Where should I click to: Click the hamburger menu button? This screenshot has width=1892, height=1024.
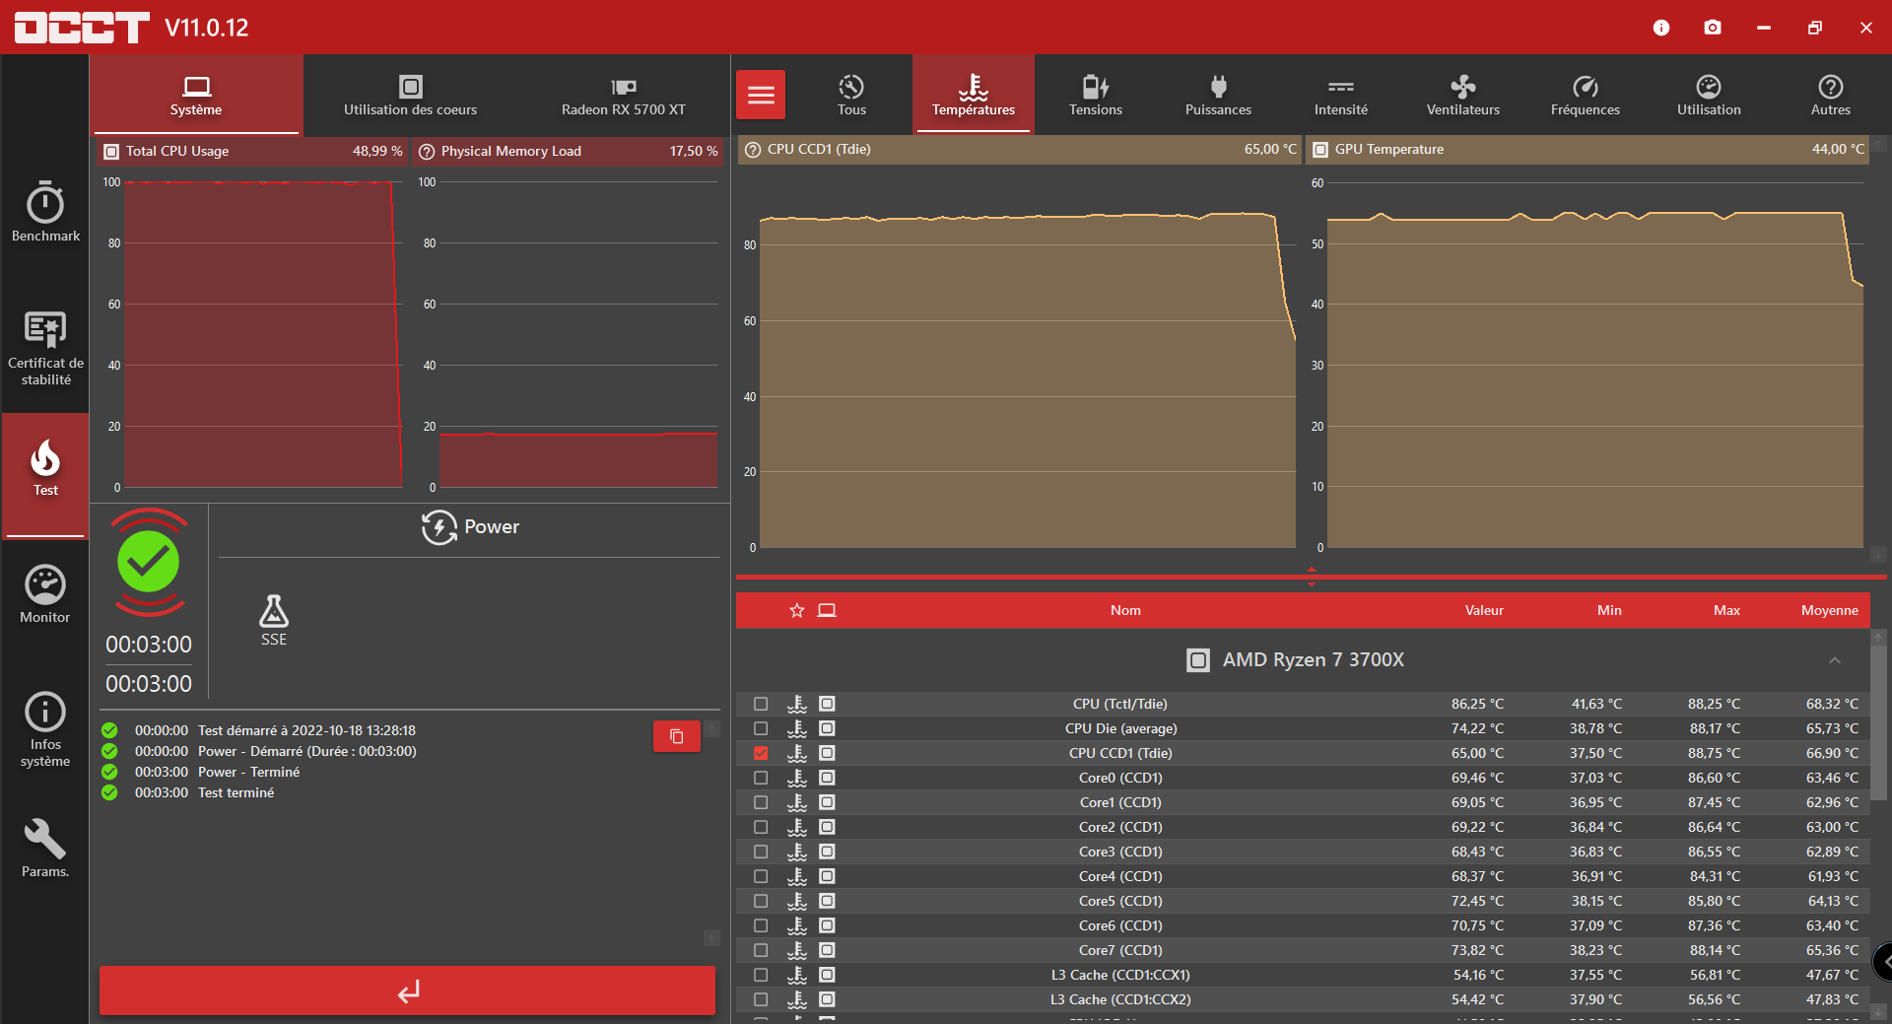pyautogui.click(x=761, y=95)
